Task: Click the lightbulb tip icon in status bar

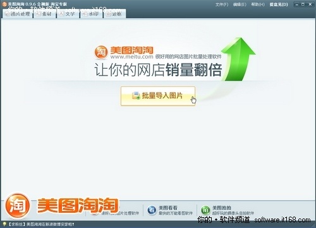Action: pos(4,224)
